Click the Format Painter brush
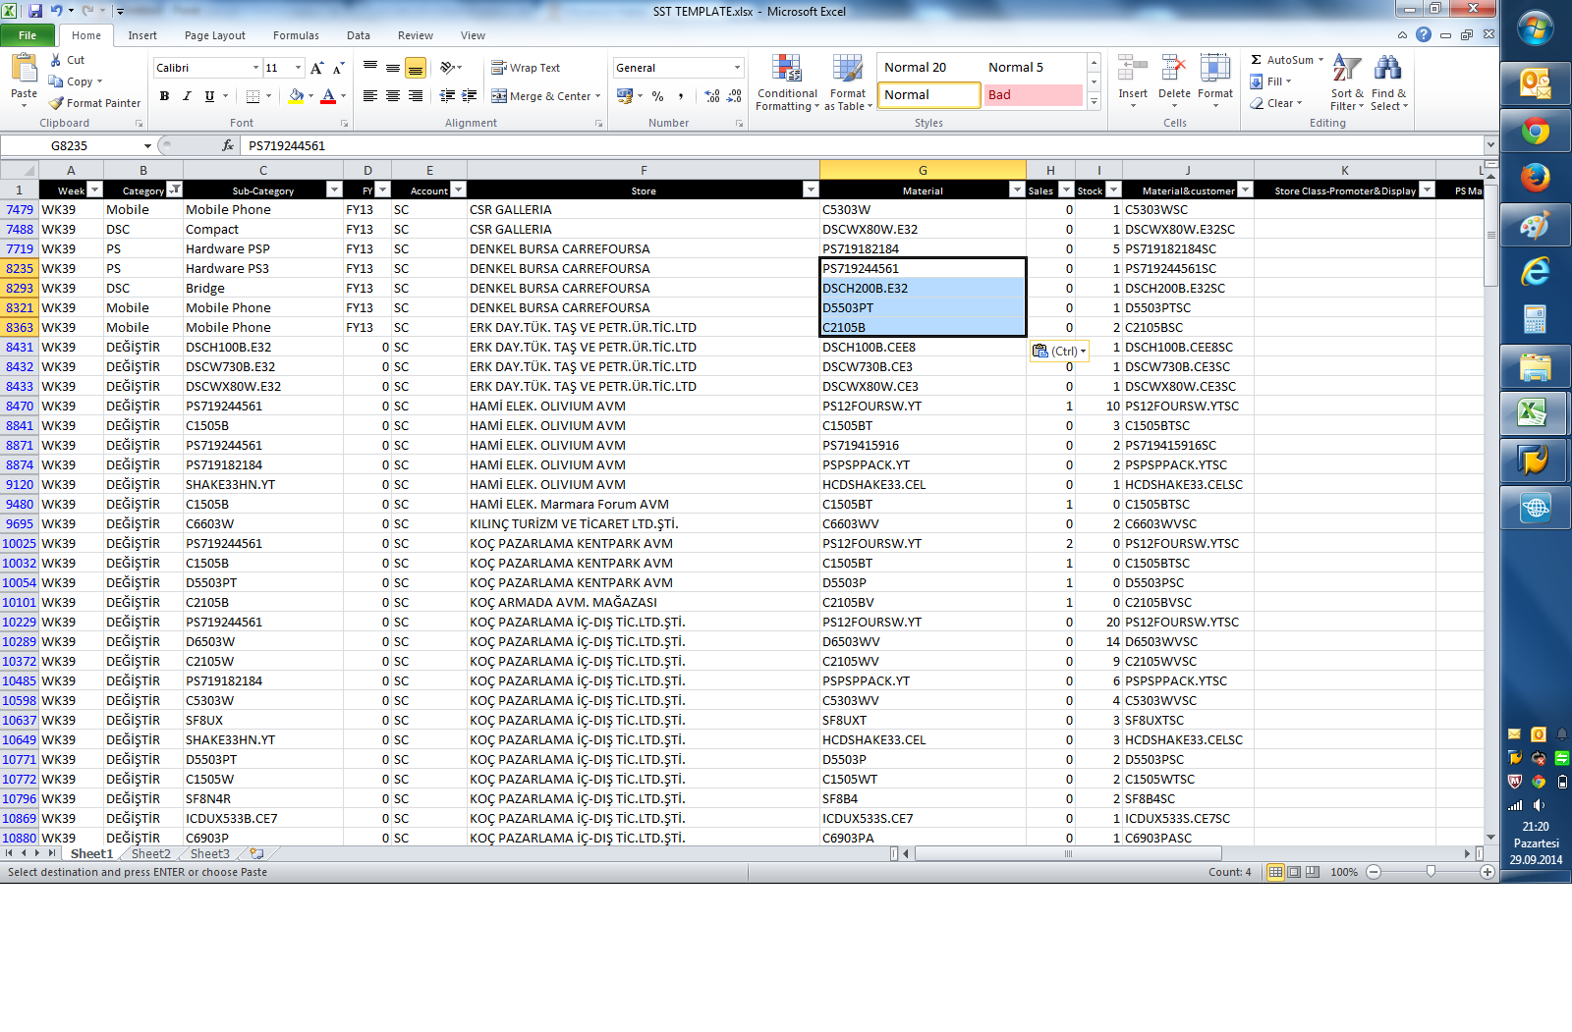 pyautogui.click(x=57, y=103)
